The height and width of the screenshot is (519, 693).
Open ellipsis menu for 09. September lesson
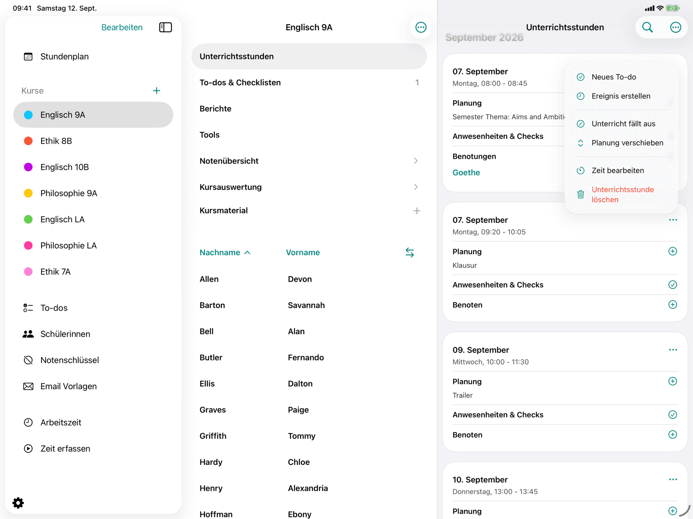[673, 349]
